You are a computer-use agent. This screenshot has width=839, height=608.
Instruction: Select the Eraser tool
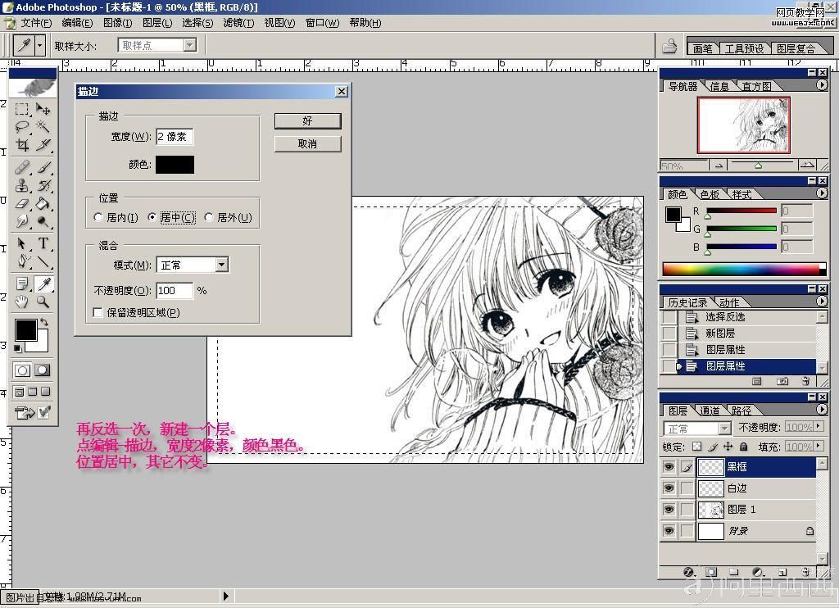21,203
